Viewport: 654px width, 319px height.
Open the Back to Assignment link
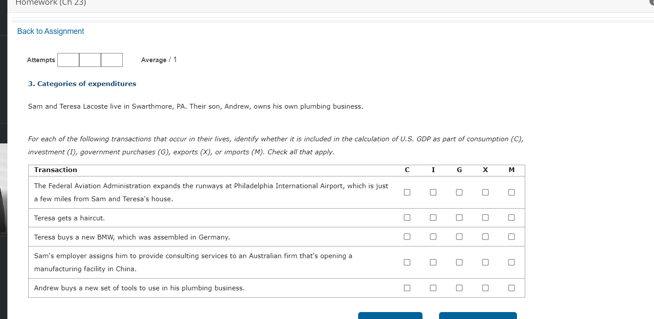coord(50,31)
